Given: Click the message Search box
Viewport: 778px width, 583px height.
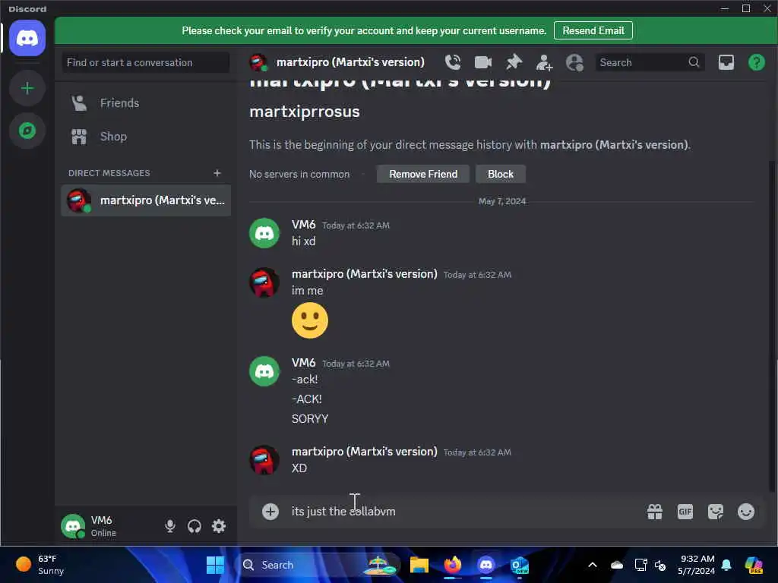Looking at the screenshot, I should pos(650,62).
